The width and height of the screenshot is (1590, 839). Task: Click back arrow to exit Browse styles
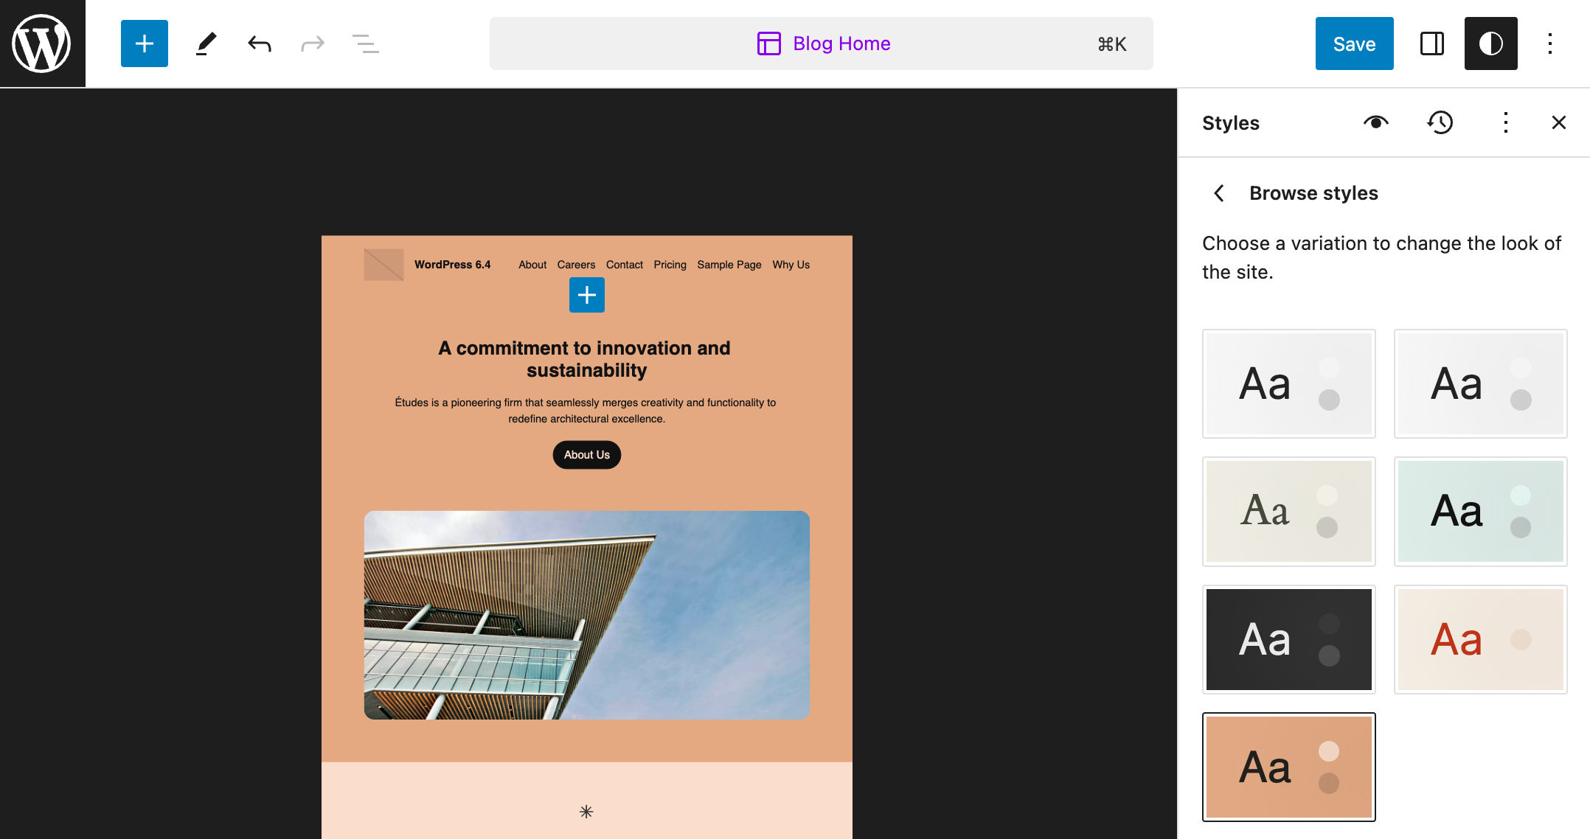click(x=1219, y=193)
